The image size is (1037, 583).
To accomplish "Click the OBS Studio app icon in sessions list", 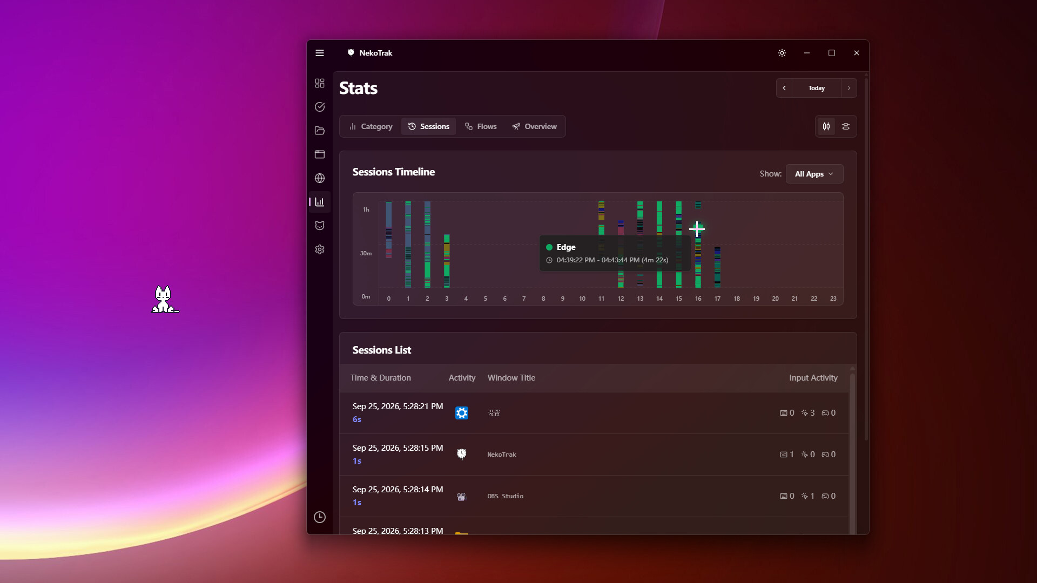I will point(461,496).
